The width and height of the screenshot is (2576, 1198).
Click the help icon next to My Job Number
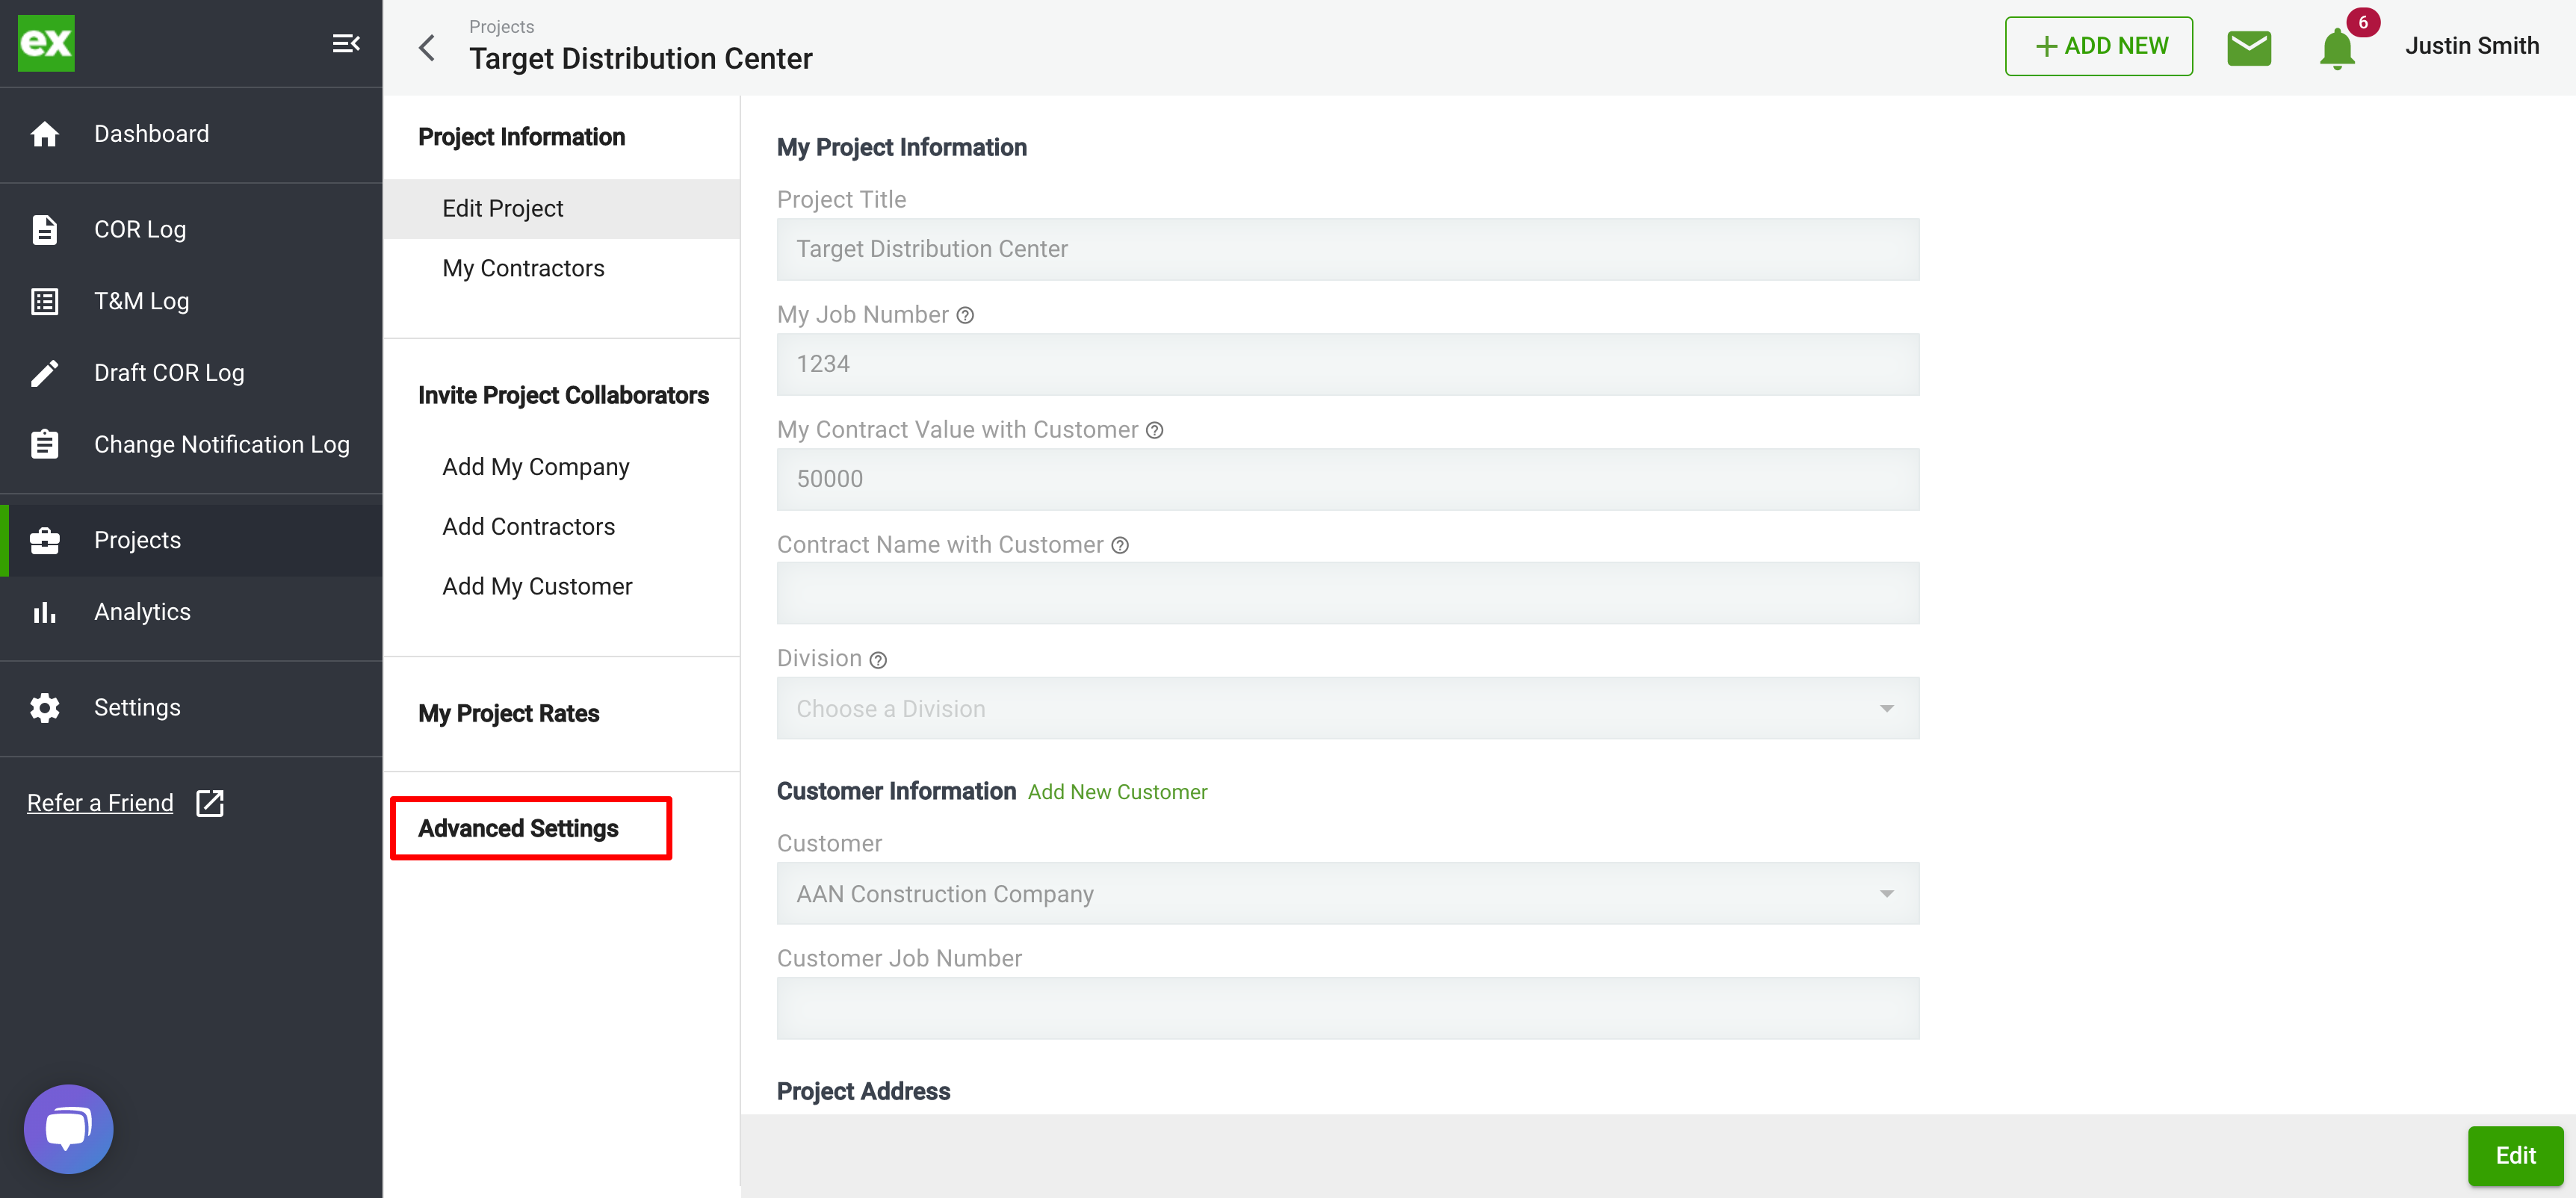click(965, 315)
